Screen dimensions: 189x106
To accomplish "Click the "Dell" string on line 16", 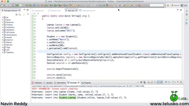I will (x=69, y=31).
